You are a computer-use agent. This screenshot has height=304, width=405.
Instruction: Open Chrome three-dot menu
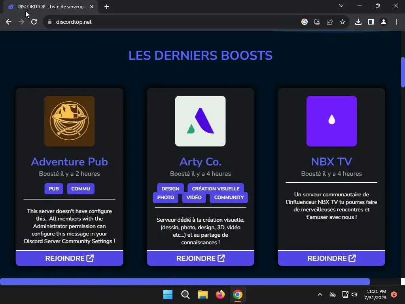point(396,22)
